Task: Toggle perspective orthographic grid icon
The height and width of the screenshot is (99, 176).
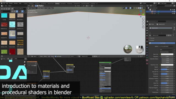Action: [143, 27]
